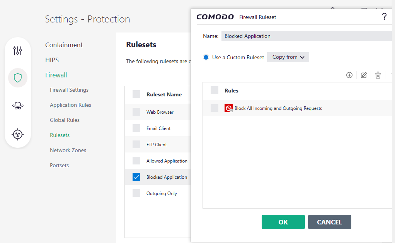This screenshot has width=395, height=243.
Task: Select the Protection shield sidebar icon
Action: [x=18, y=78]
